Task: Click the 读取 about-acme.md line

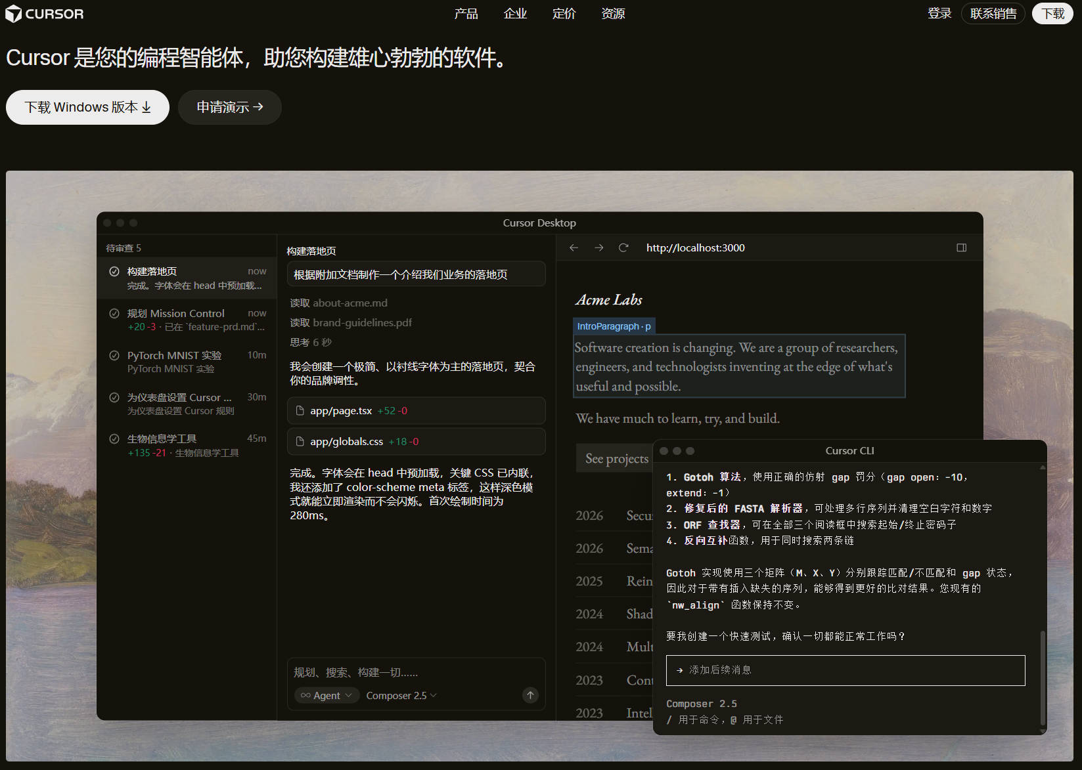Action: (339, 303)
